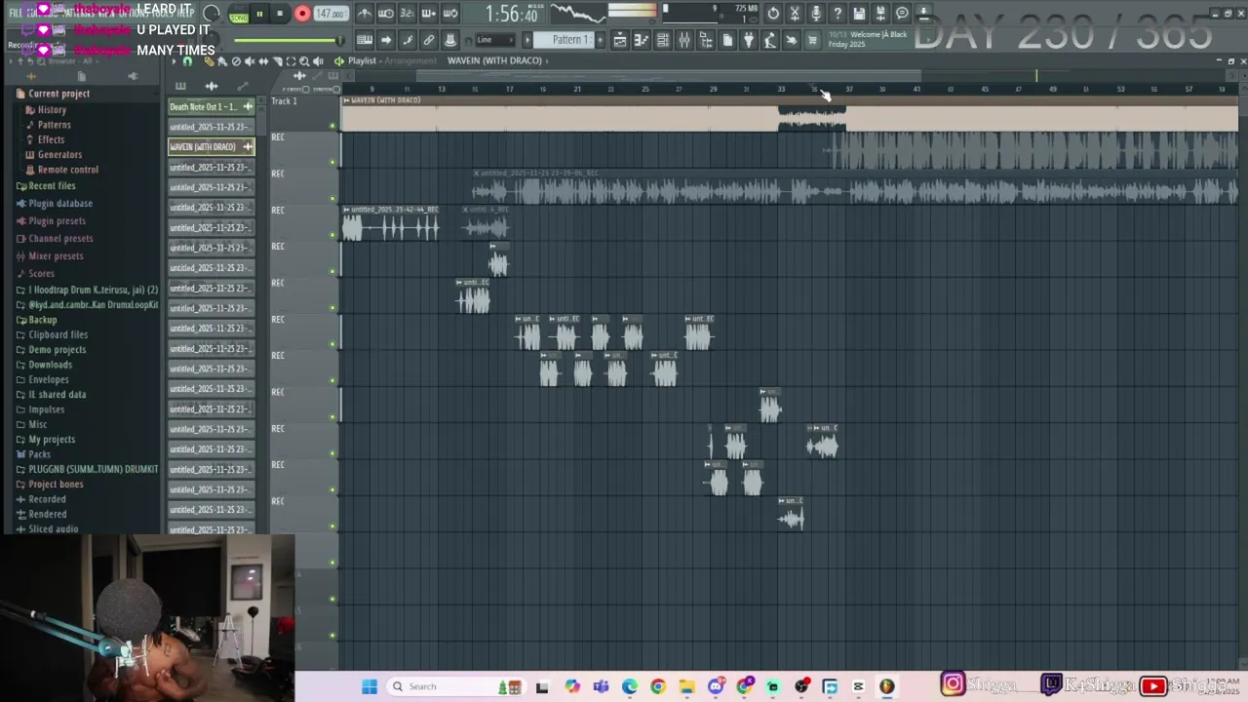Toggle typing keyboard to piano icon
Image resolution: width=1248 pixels, height=702 pixels.
click(x=364, y=40)
